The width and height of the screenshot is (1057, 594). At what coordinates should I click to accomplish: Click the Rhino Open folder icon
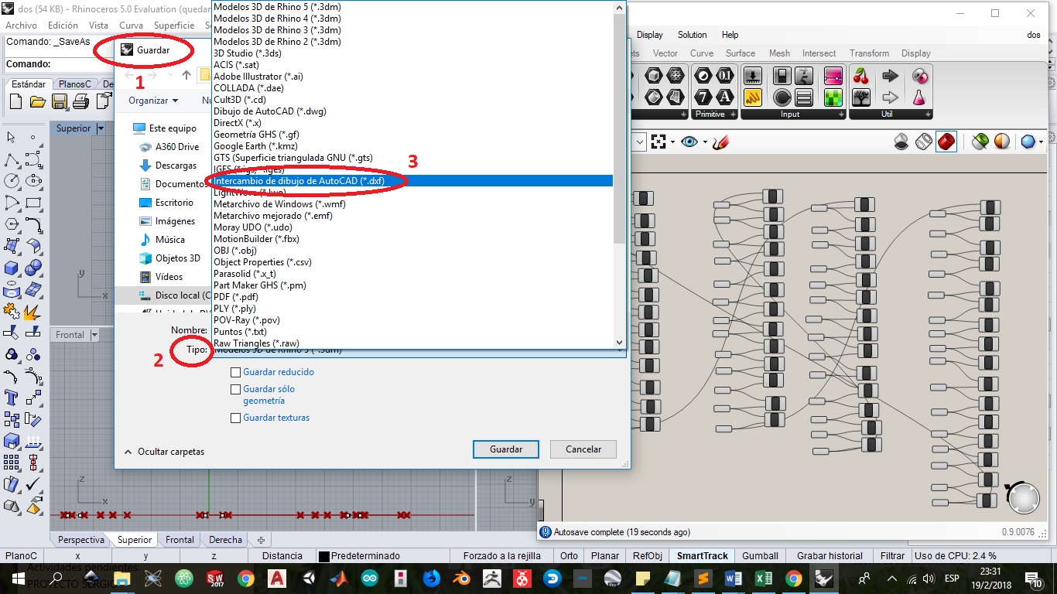tap(37, 101)
